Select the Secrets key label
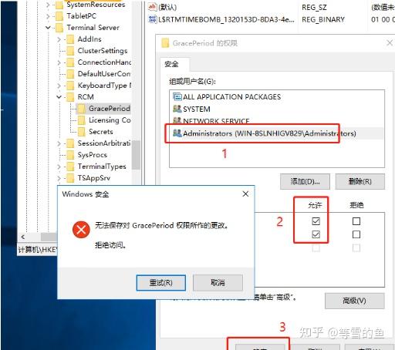 point(101,132)
